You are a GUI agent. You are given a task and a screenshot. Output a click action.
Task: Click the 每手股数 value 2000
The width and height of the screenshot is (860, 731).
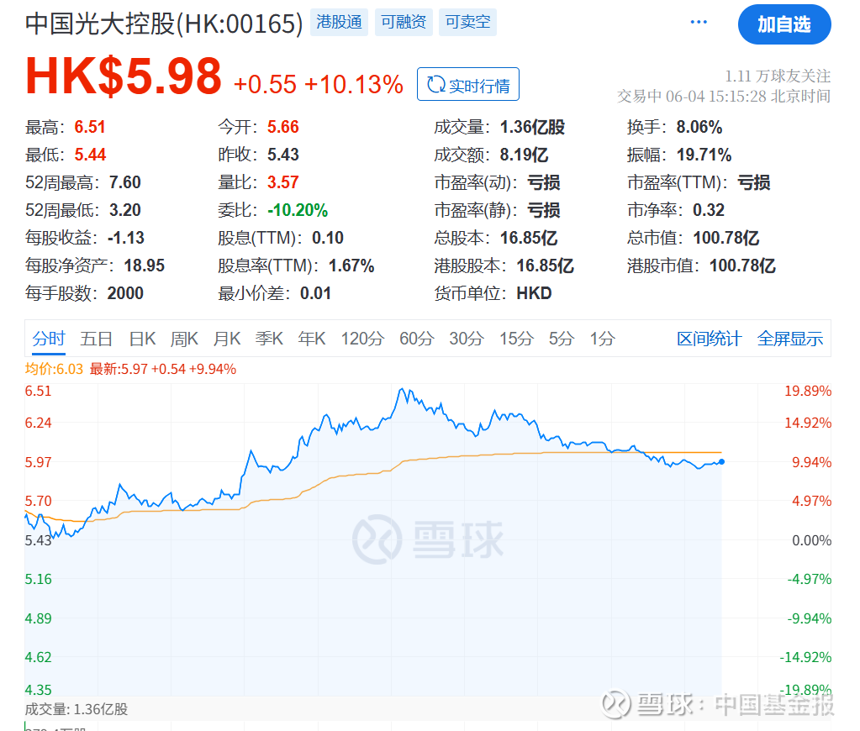125,293
